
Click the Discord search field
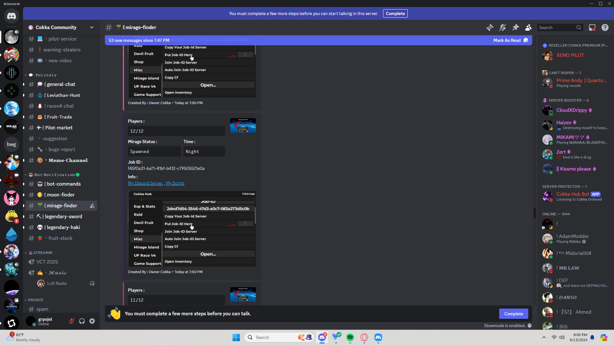[560, 27]
